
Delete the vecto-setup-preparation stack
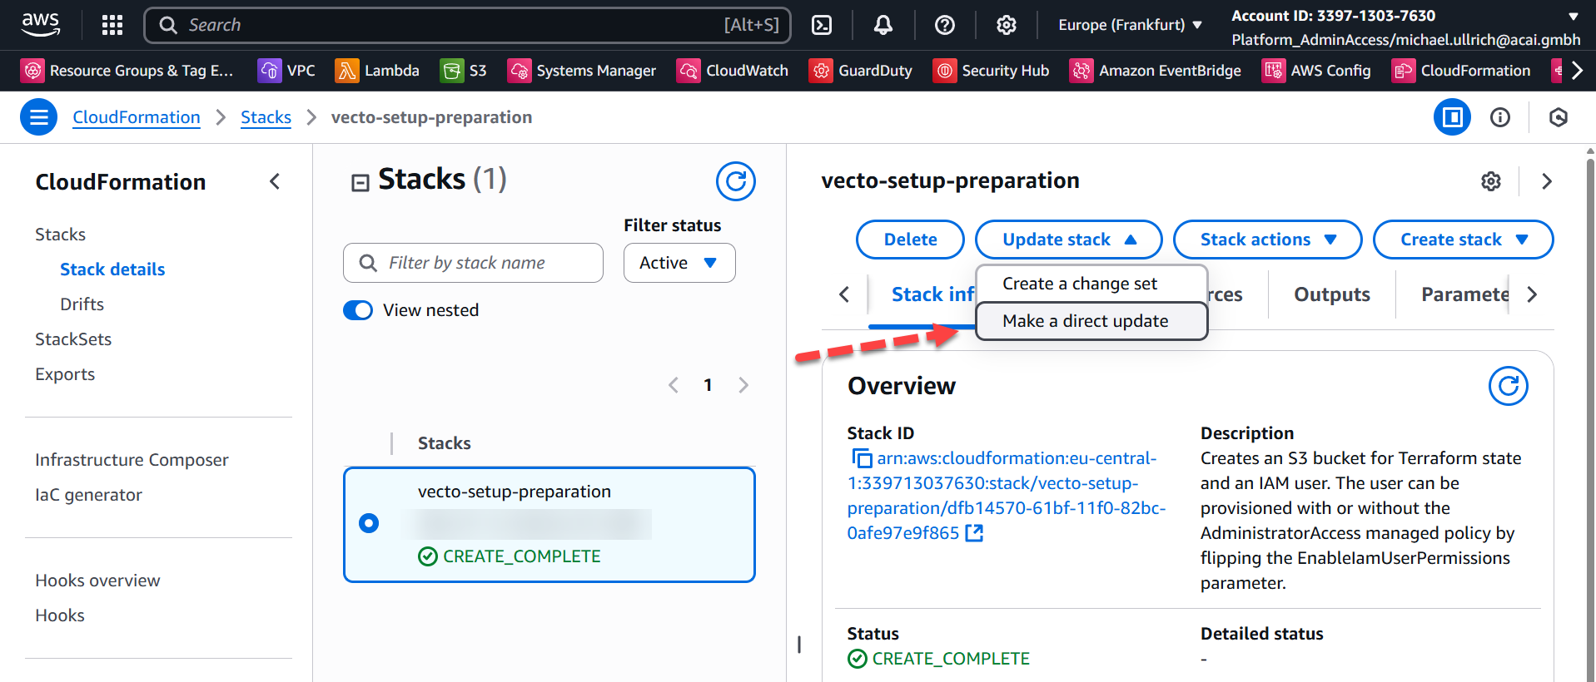coord(910,240)
